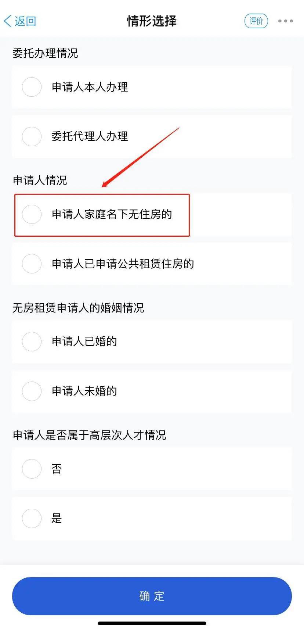This screenshot has width=304, height=630.
Task: Tap the 评价 rating badge
Action: (256, 21)
